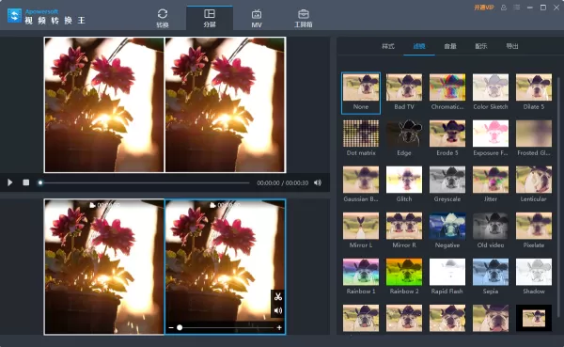Apply the Rainbow 2 filter
The width and height of the screenshot is (564, 347).
pyautogui.click(x=404, y=276)
